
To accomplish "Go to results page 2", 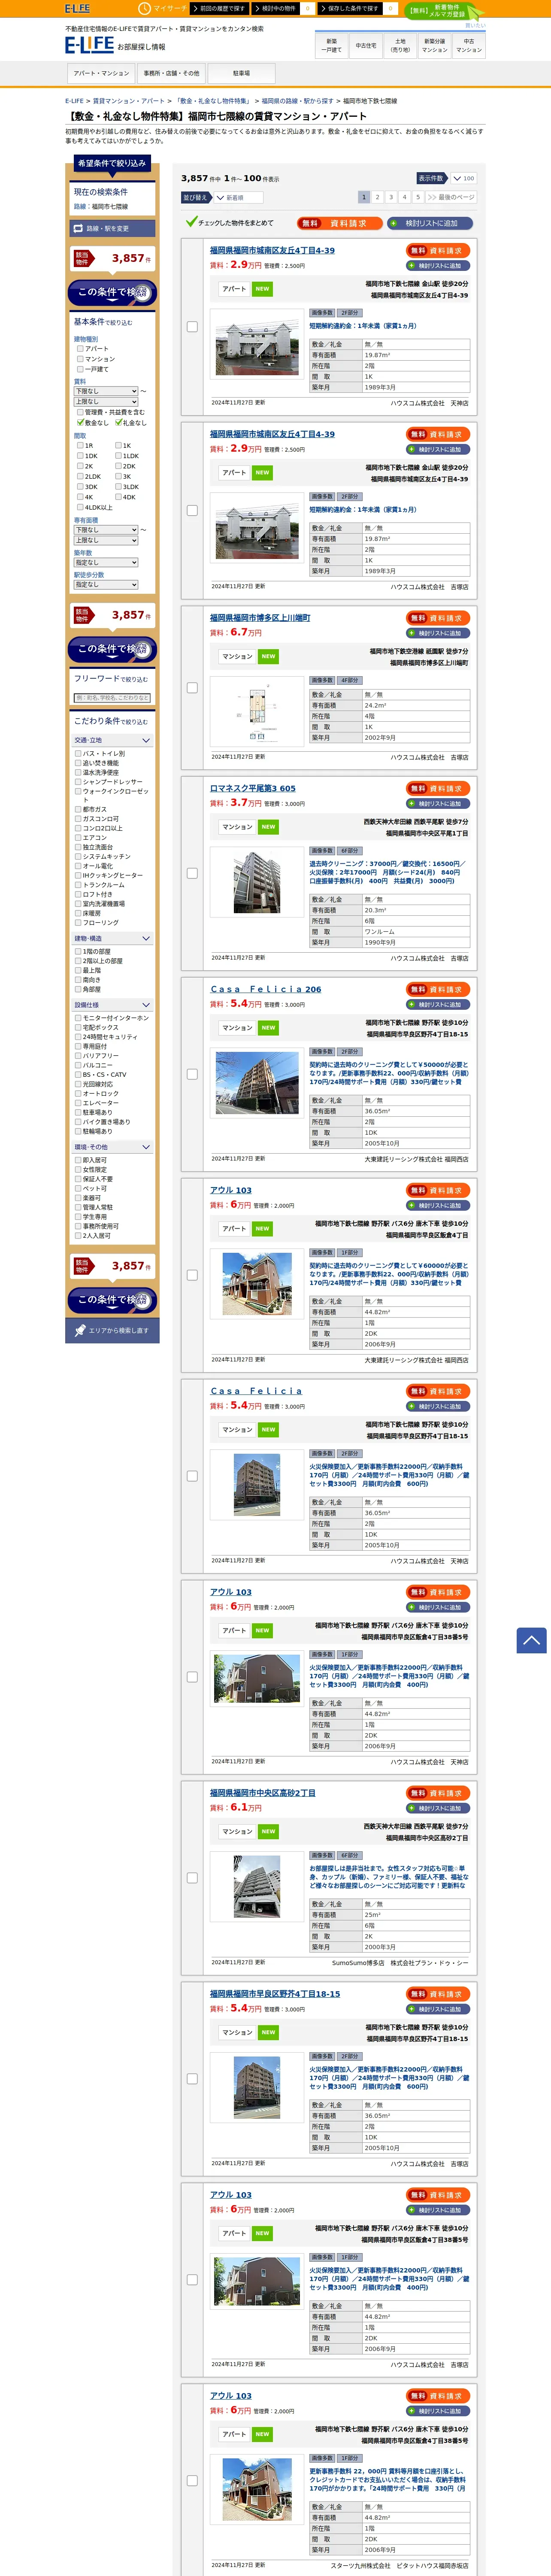I will (x=377, y=197).
